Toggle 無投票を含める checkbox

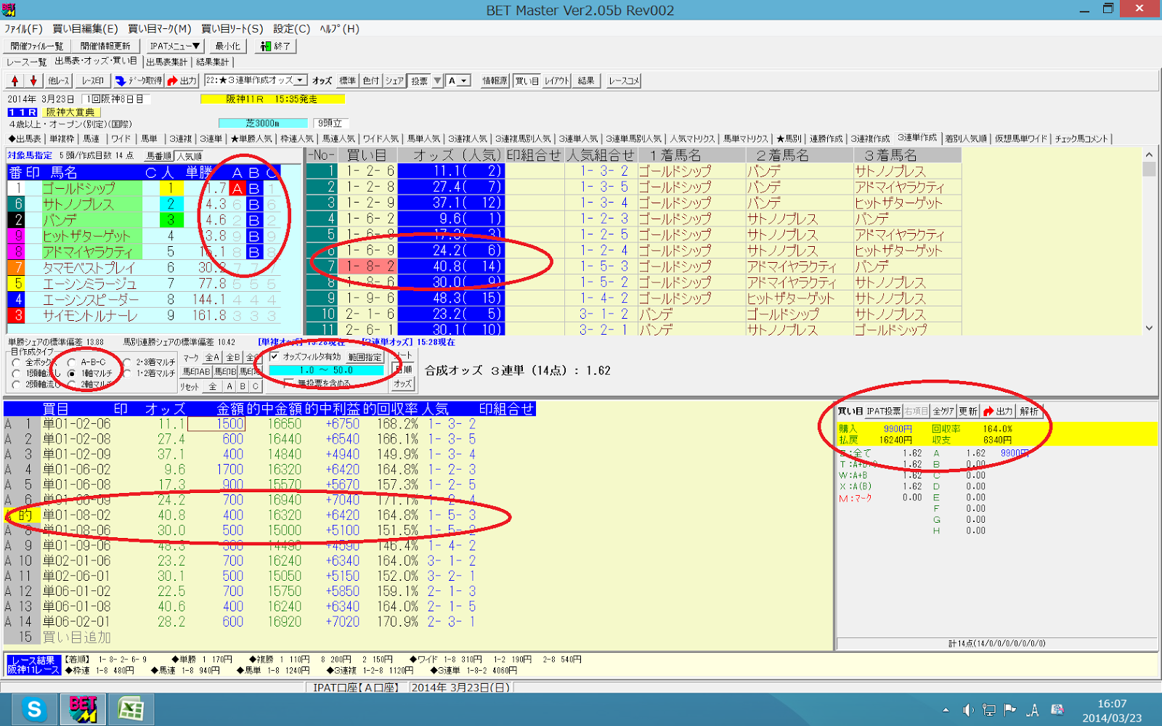[289, 383]
